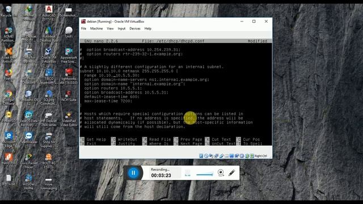Launch EaseUS Data Recovery shortcut
The width and height of the screenshot is (363, 204).
point(29,119)
